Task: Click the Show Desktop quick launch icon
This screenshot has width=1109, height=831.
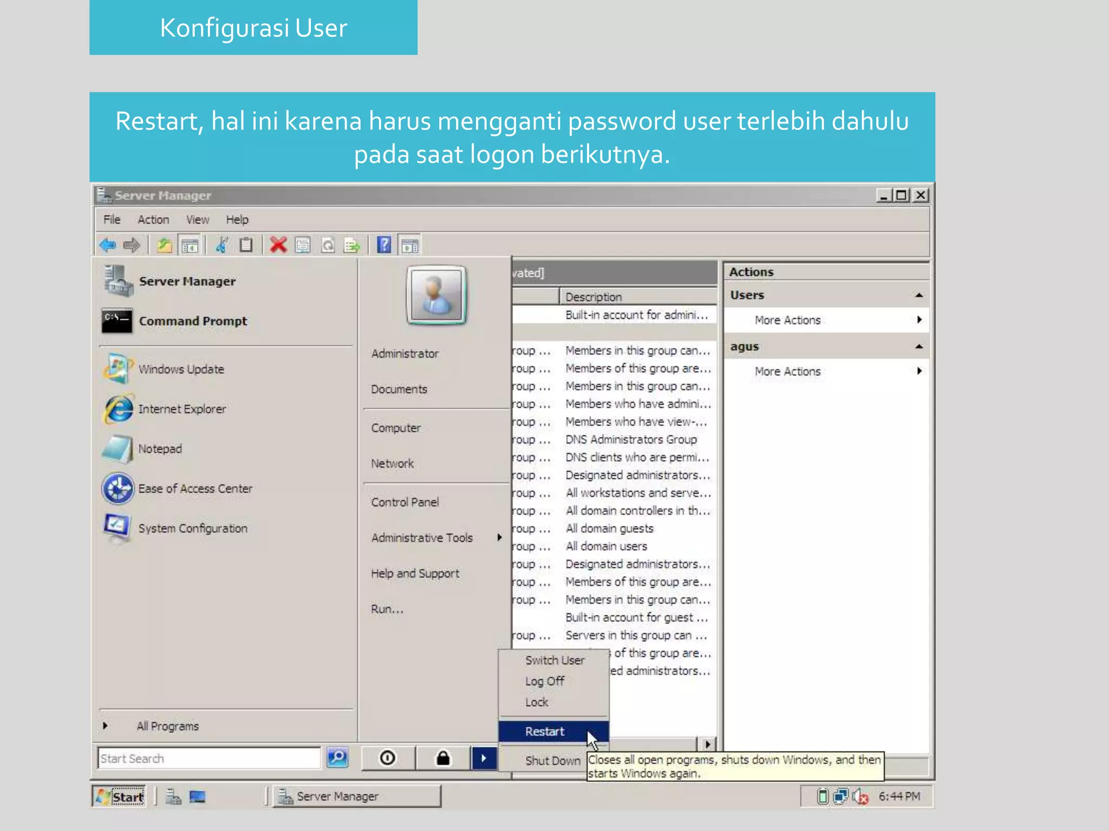Action: pyautogui.click(x=197, y=796)
